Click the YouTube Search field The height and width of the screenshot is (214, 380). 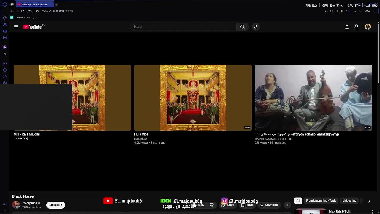pyautogui.click(x=183, y=27)
